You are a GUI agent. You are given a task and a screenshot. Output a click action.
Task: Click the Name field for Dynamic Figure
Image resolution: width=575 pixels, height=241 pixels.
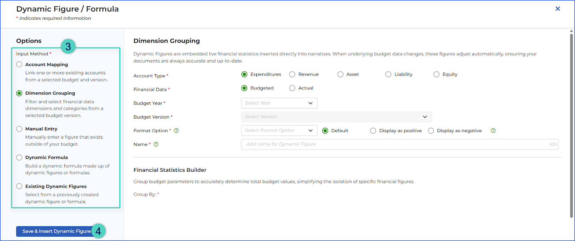(x=400, y=144)
